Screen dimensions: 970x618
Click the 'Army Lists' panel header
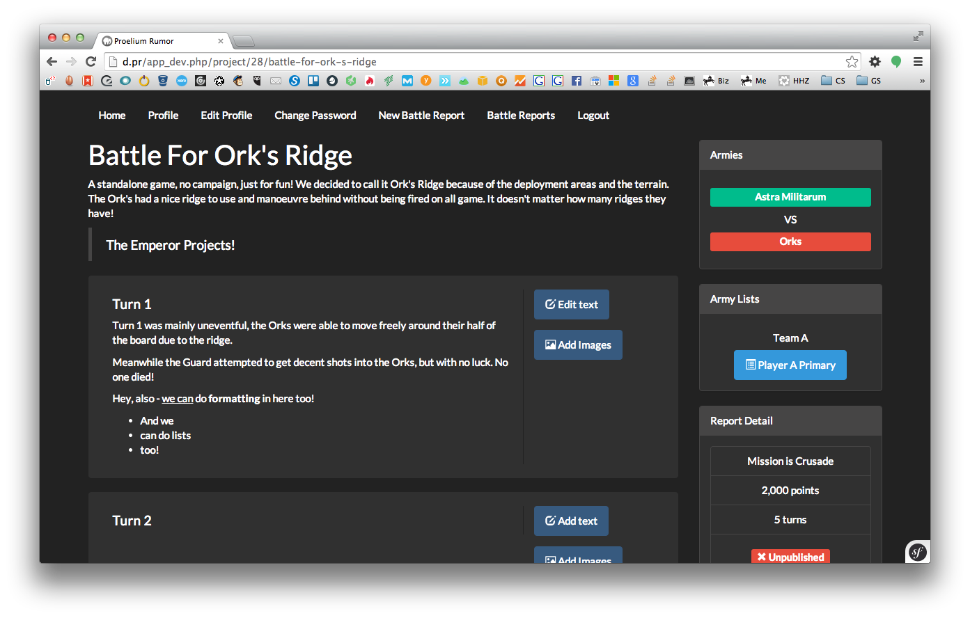point(790,299)
